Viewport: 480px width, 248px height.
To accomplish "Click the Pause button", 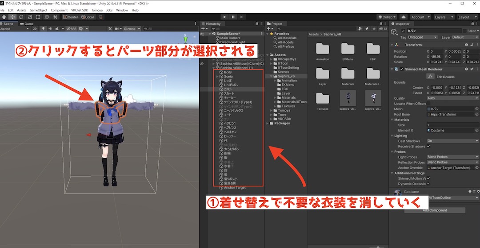I will click(x=233, y=17).
